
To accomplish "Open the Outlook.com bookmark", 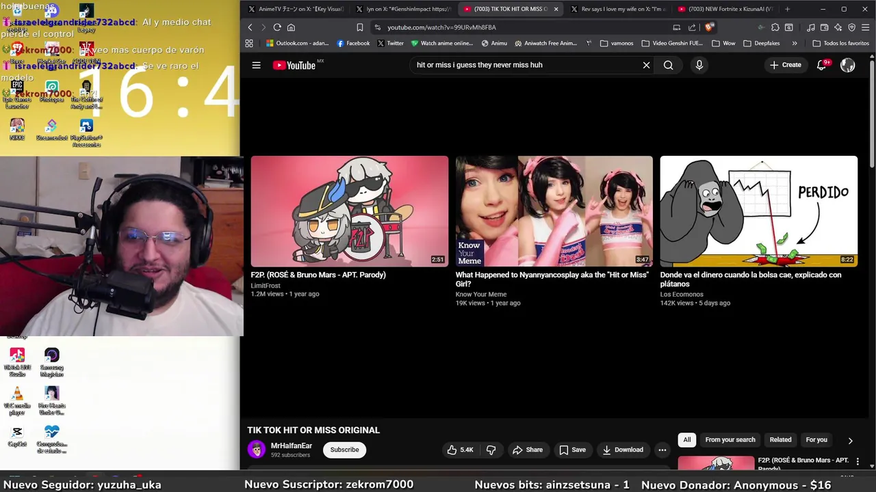I will pos(298,43).
